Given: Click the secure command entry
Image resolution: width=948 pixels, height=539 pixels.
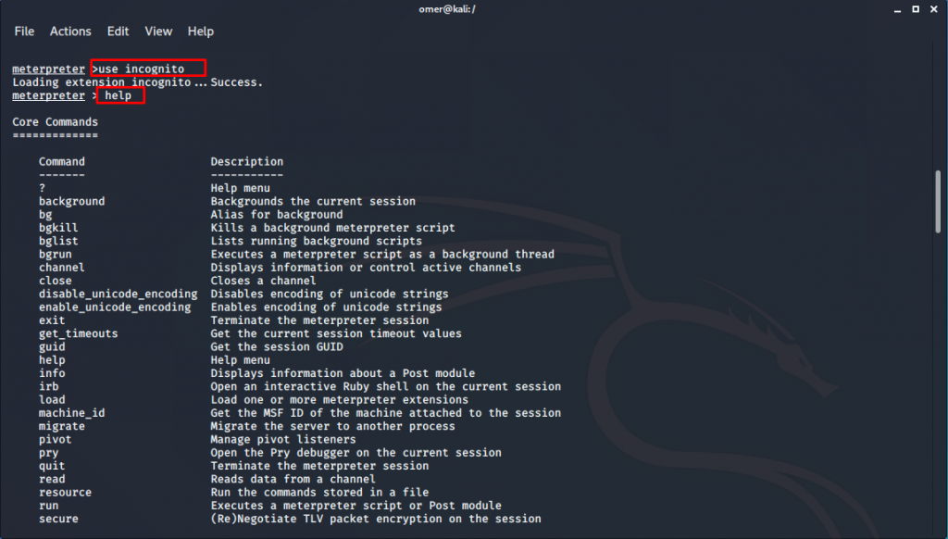Looking at the screenshot, I should 57,519.
